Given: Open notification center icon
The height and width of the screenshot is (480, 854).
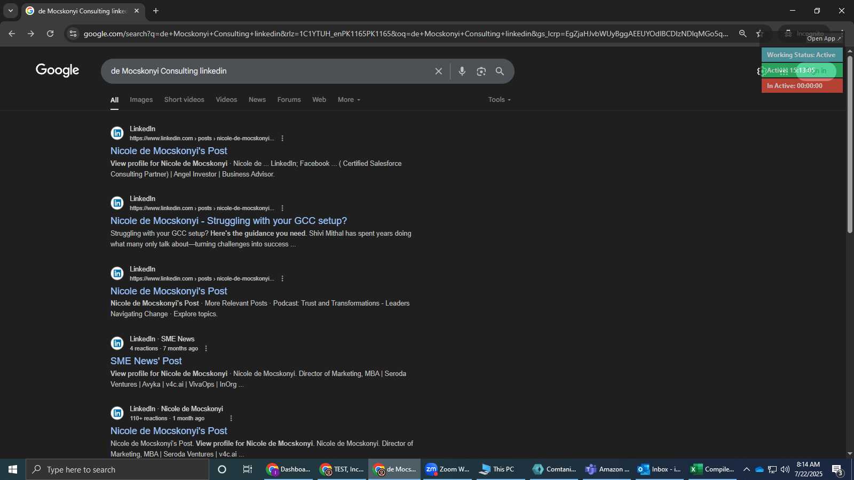Looking at the screenshot, I should click(837, 469).
